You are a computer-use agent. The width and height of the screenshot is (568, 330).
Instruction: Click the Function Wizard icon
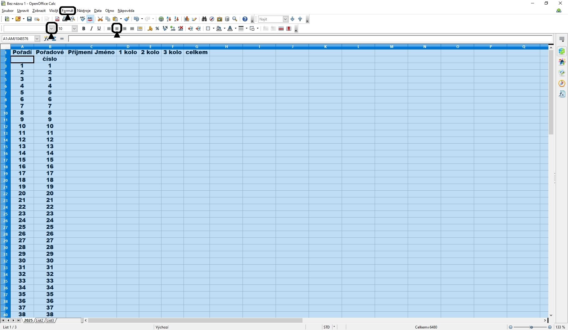tap(46, 39)
